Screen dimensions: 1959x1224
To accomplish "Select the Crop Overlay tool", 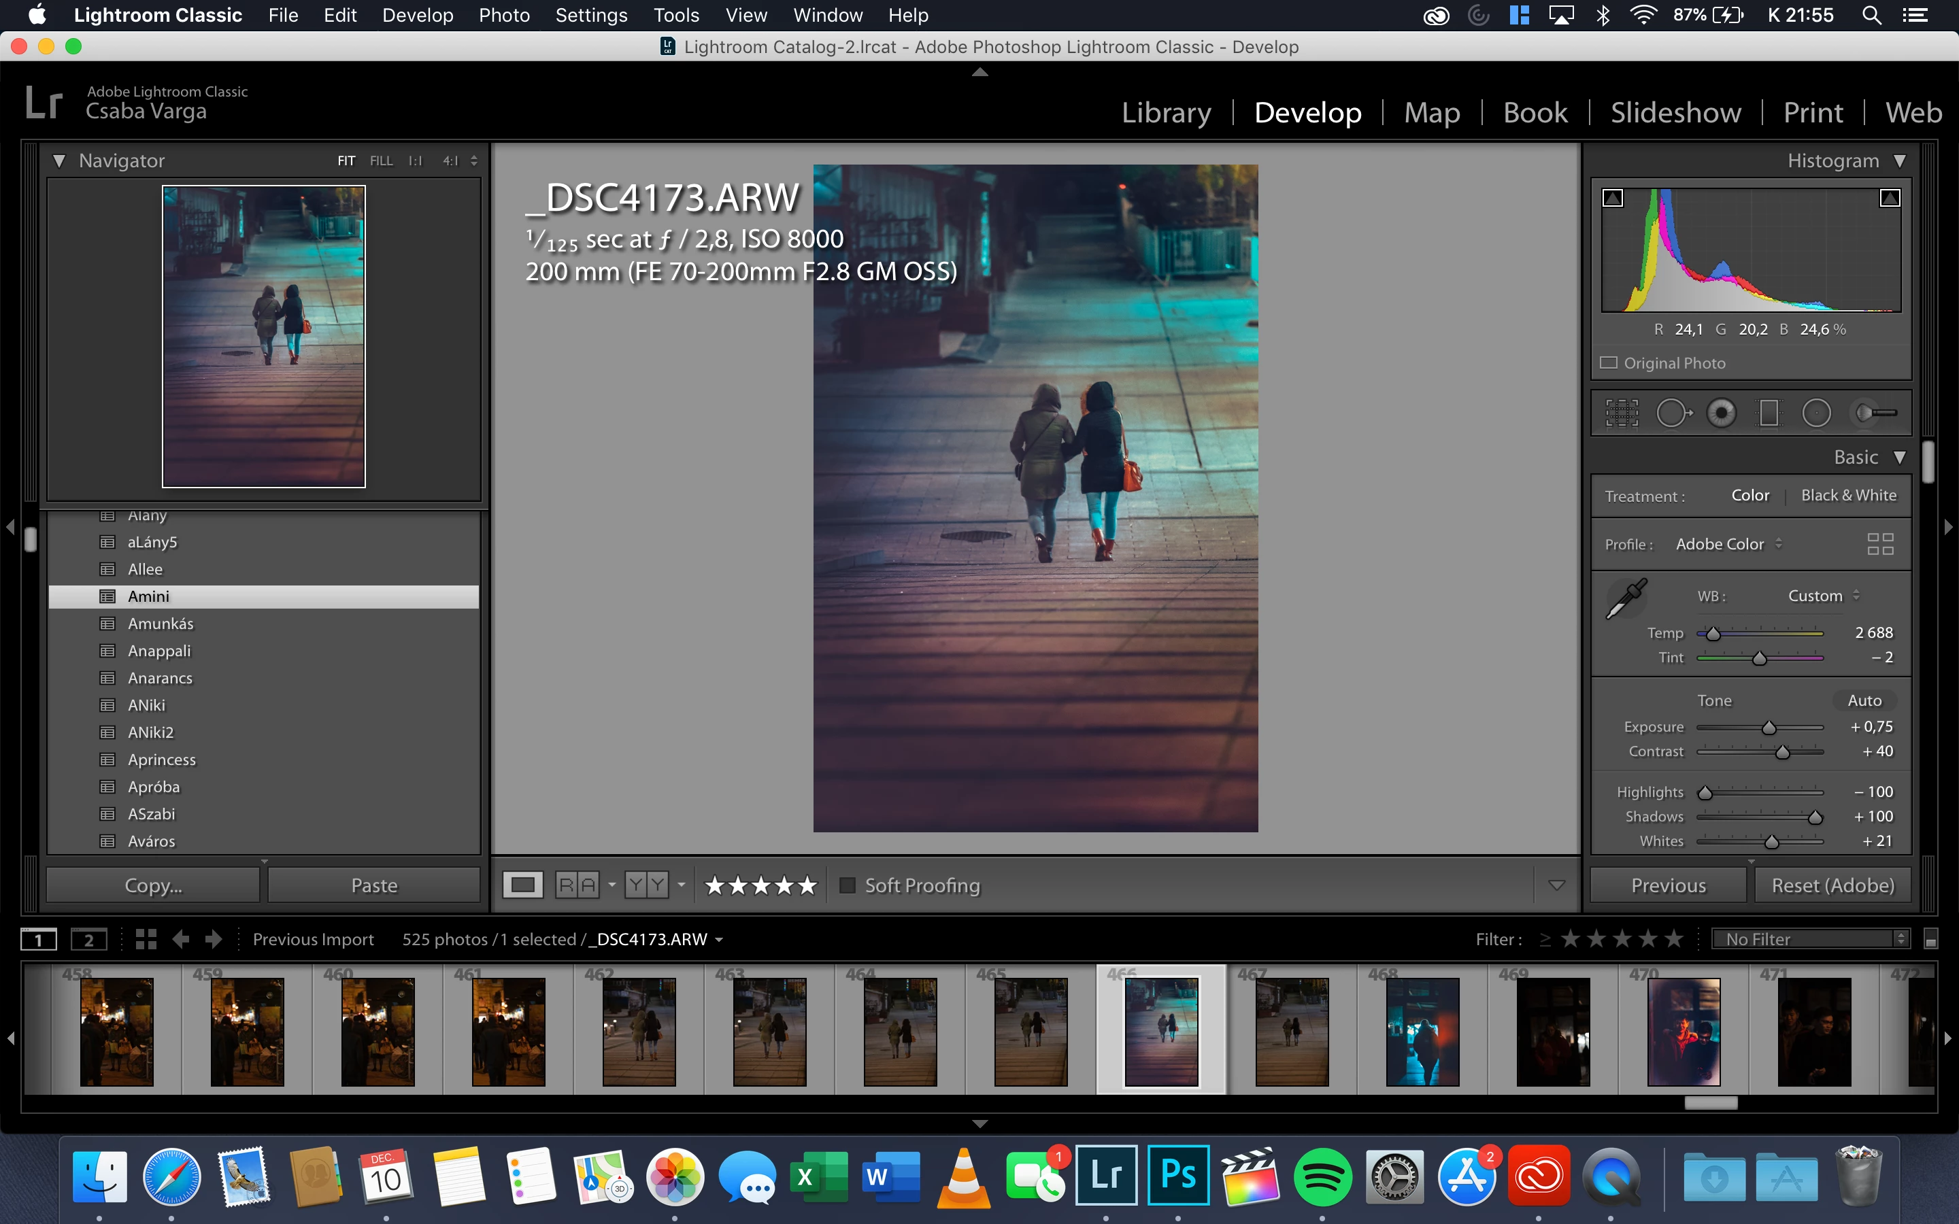I will pos(1622,413).
